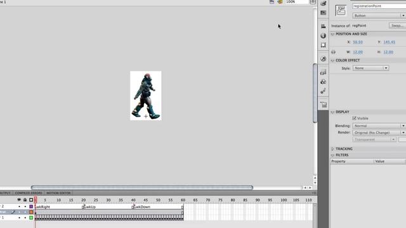The image size is (406, 228).
Task: Toggle purple outline swatch of layer 2
Action: click(x=31, y=206)
